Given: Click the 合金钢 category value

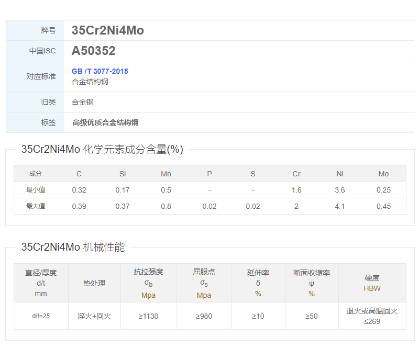Looking at the screenshot, I should 83,102.
